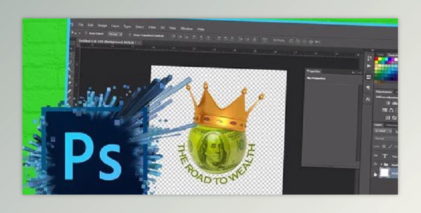Click the Align right edges icon

208,38
